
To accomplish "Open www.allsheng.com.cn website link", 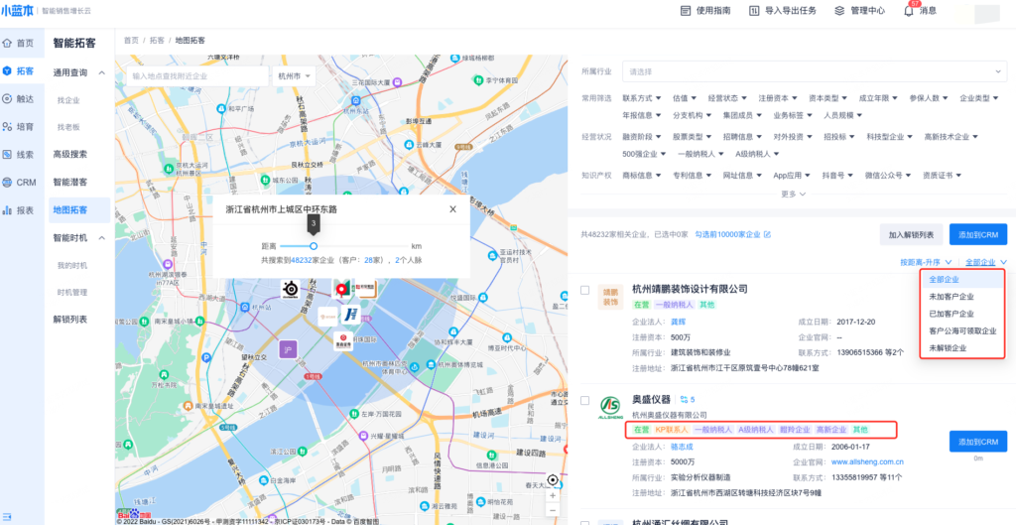I will click(866, 461).
